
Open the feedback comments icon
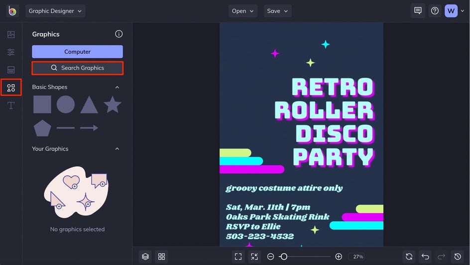pyautogui.click(x=418, y=11)
